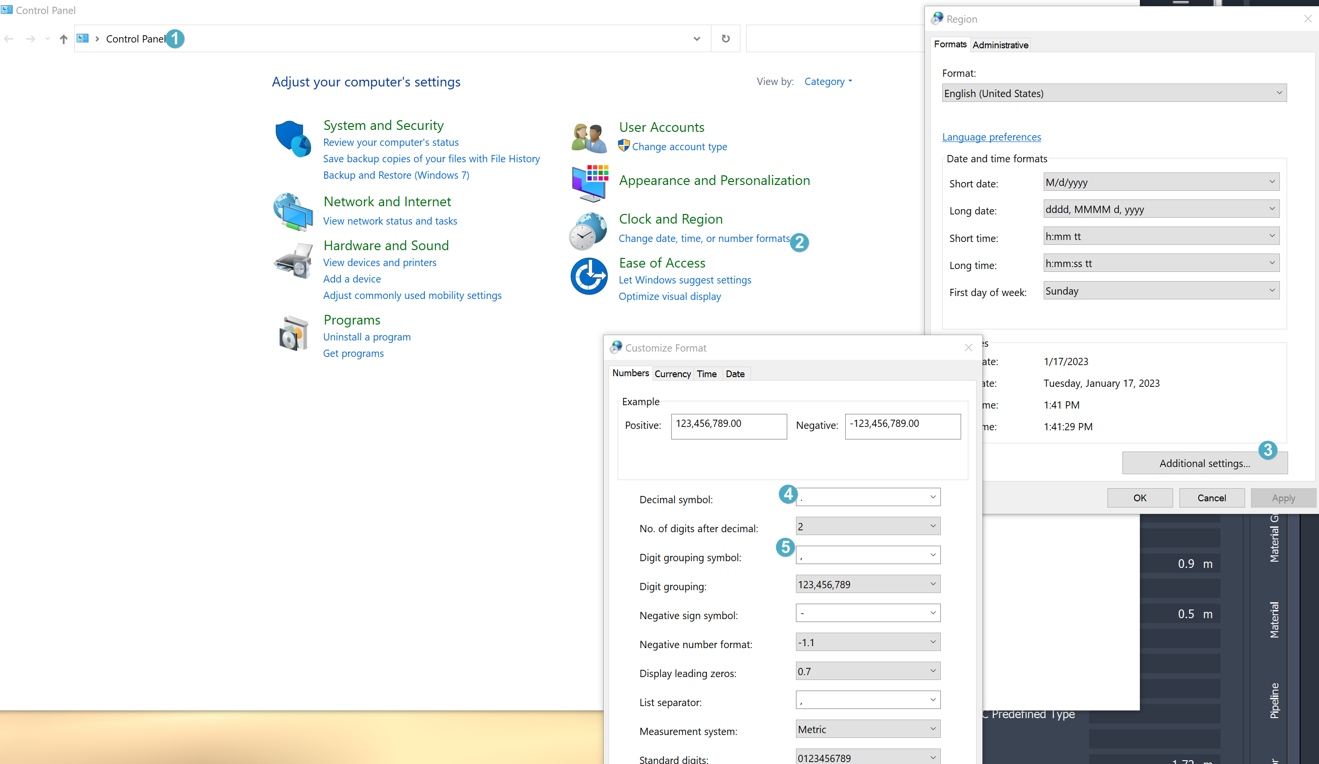This screenshot has height=764, width=1319.
Task: Click the Appearance and Personalization monitor icon
Action: [589, 183]
